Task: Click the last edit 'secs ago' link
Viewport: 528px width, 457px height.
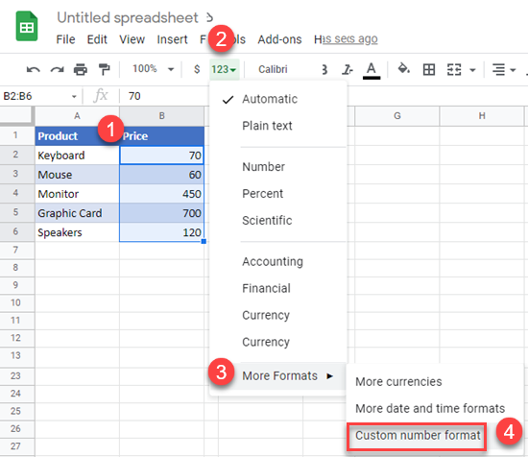Action: click(349, 39)
